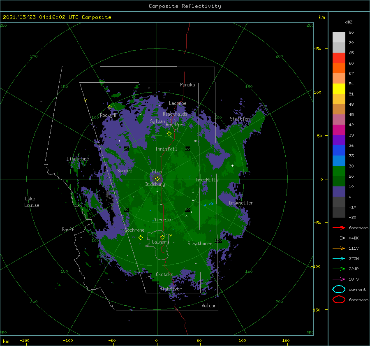Pick the magenta 39-42 dBZ swatch

[x=339, y=130]
